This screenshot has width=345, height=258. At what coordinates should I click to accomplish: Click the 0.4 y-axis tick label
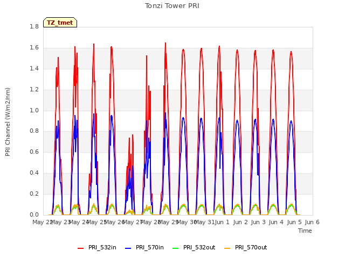click(x=34, y=173)
